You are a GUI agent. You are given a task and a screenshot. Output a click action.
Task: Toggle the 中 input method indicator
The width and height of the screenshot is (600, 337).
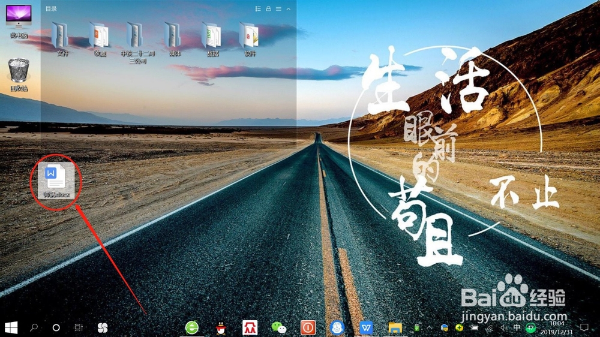point(517,327)
